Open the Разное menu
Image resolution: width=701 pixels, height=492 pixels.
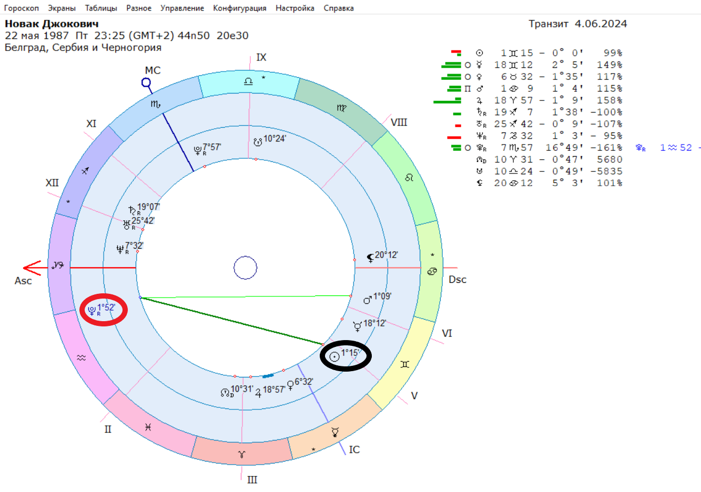click(139, 8)
